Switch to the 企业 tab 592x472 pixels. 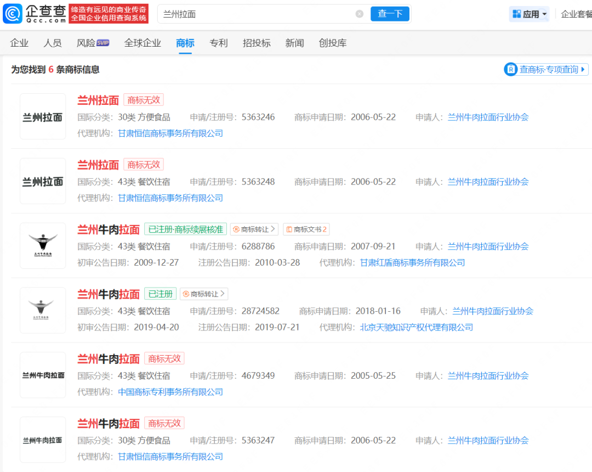(19, 43)
